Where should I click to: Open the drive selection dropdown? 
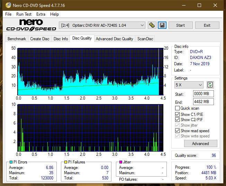(102, 25)
